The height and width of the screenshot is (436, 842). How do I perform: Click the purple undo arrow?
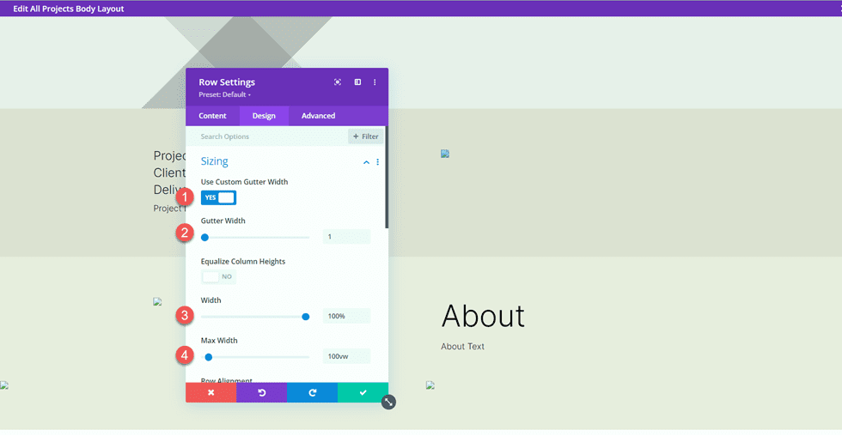pos(261,392)
